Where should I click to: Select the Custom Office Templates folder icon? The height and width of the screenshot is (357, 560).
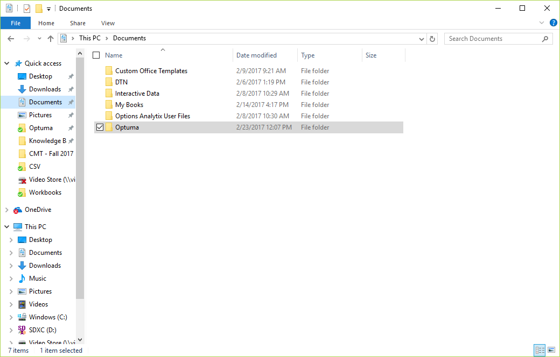point(109,70)
